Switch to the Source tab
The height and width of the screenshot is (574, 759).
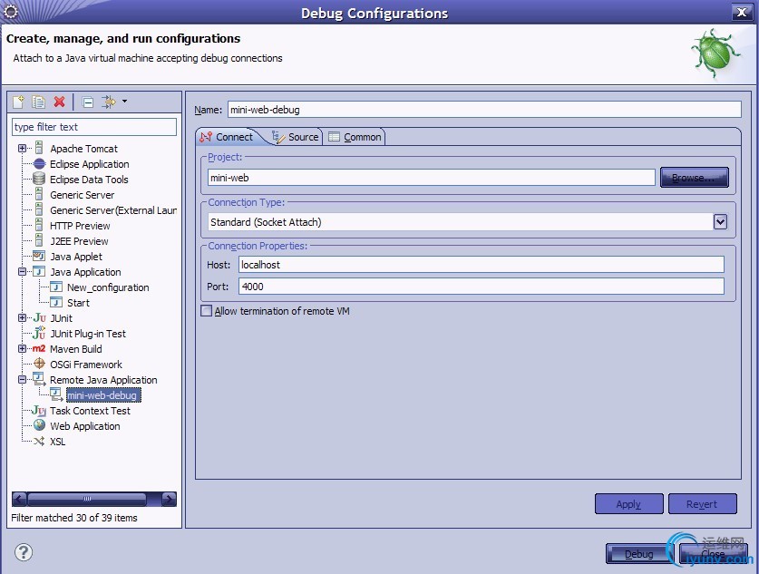(296, 137)
